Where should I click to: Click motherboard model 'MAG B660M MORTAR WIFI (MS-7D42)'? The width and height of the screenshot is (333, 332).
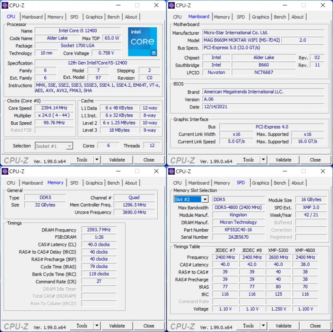242,40
